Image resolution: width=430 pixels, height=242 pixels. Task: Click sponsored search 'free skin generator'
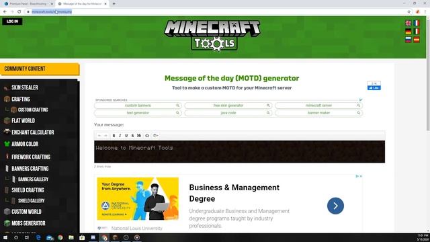(228, 106)
